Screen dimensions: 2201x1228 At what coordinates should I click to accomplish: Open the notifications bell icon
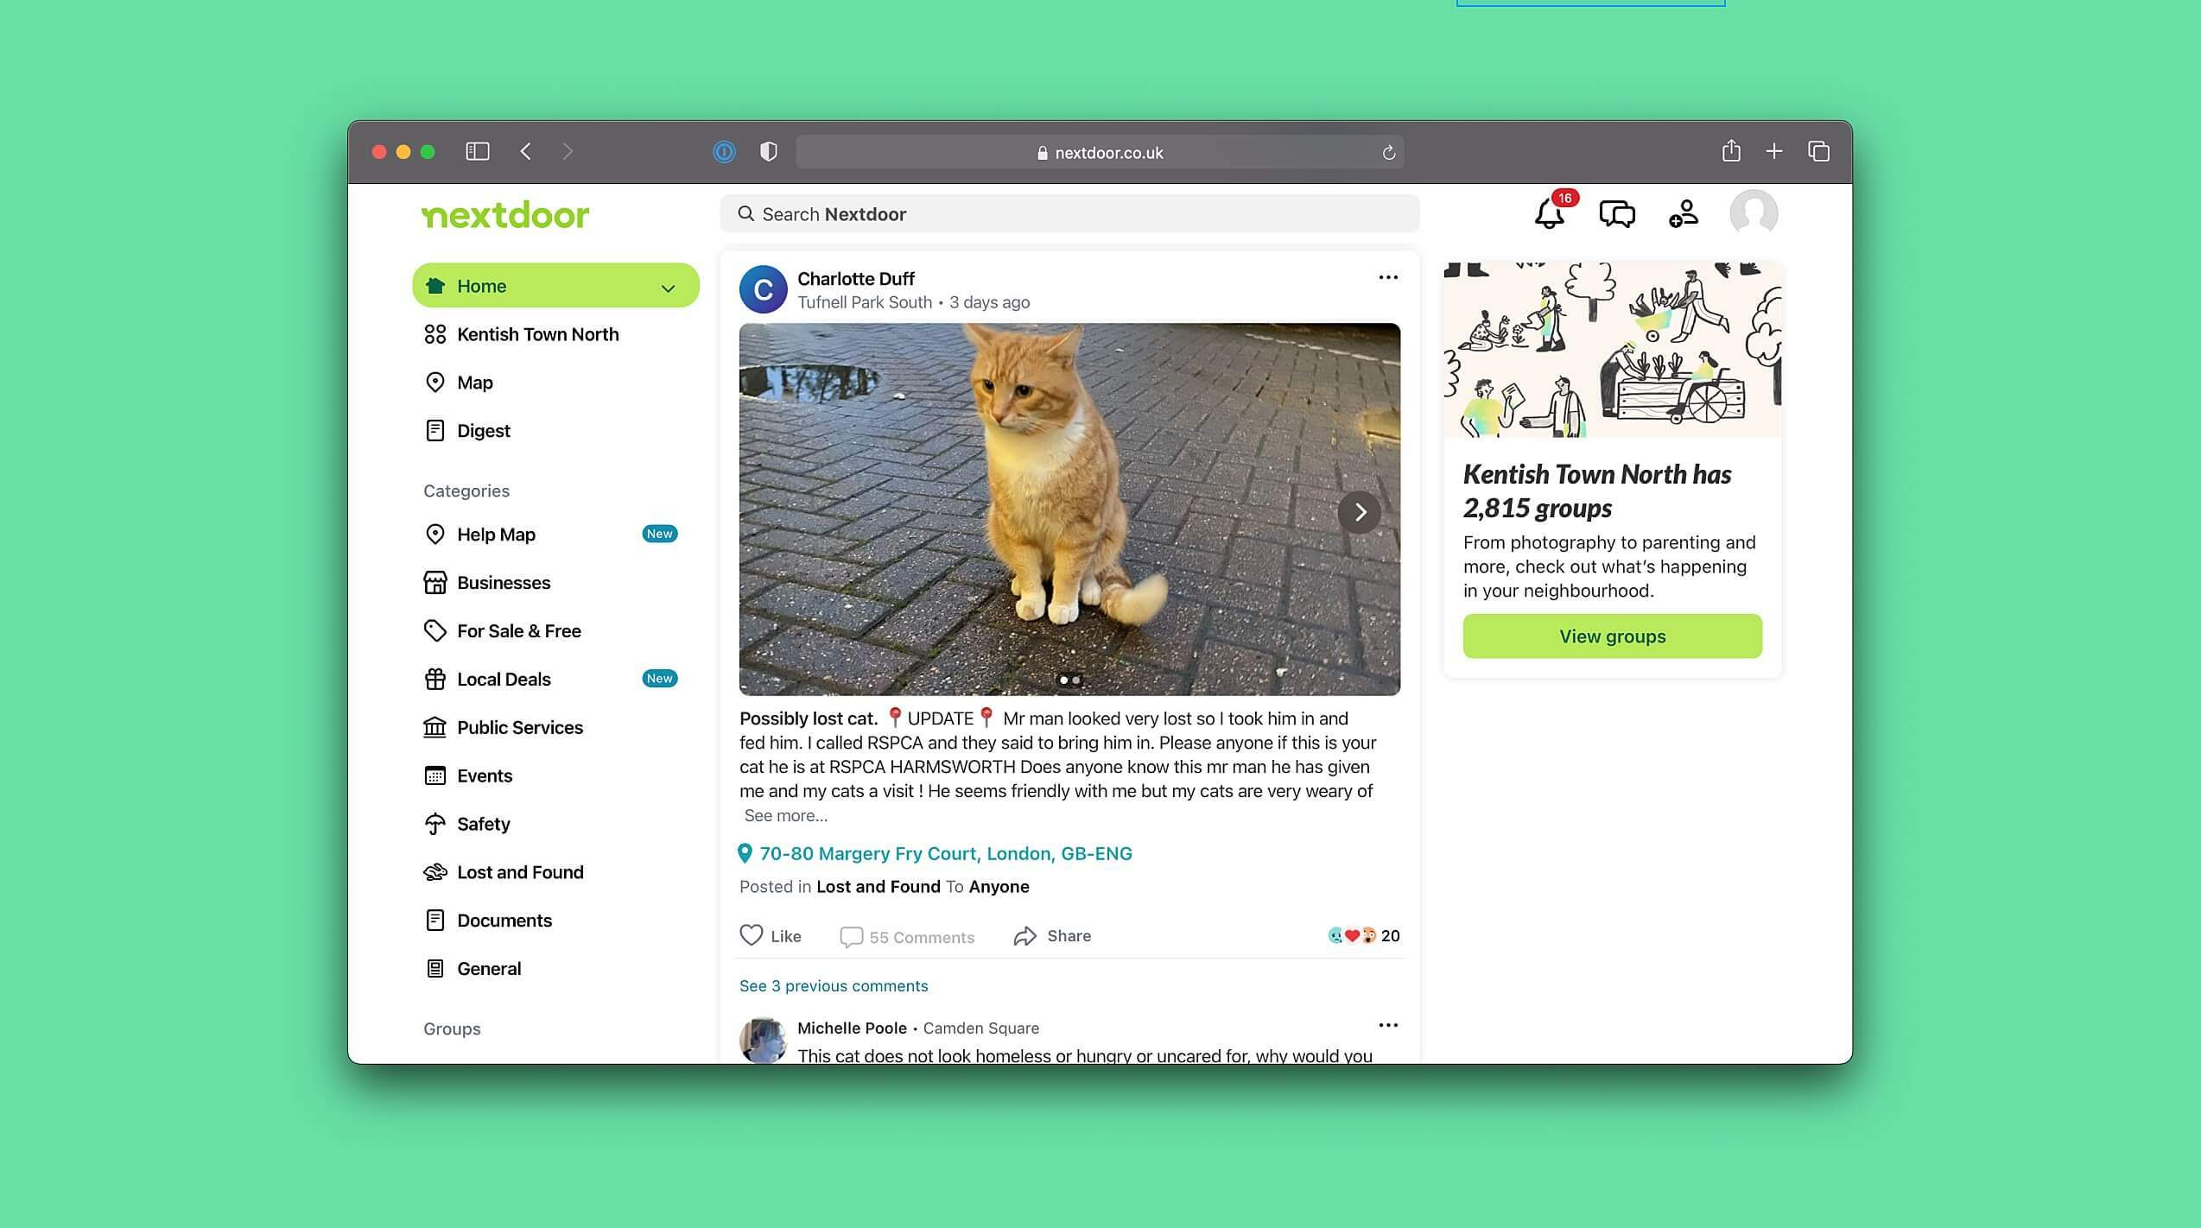click(1550, 213)
